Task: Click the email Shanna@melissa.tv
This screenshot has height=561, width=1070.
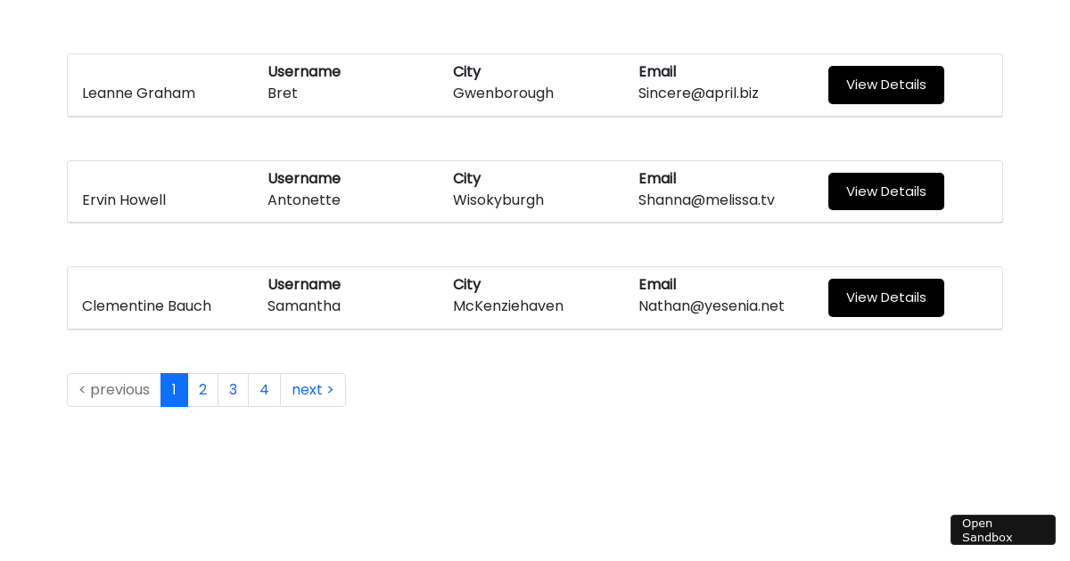Action: [x=706, y=200]
